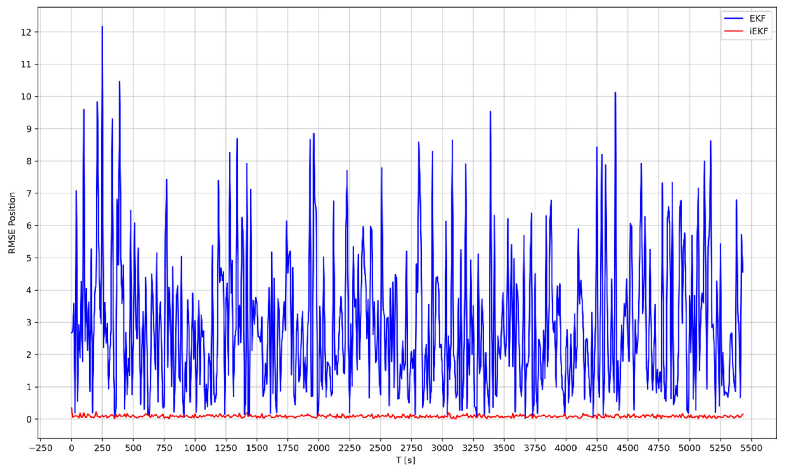
Task: Click the highest blue peak near T=250
Action: click(102, 27)
